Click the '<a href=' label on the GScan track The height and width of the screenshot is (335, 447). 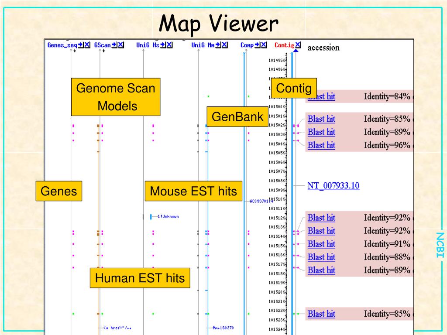pyautogui.click(x=117, y=328)
